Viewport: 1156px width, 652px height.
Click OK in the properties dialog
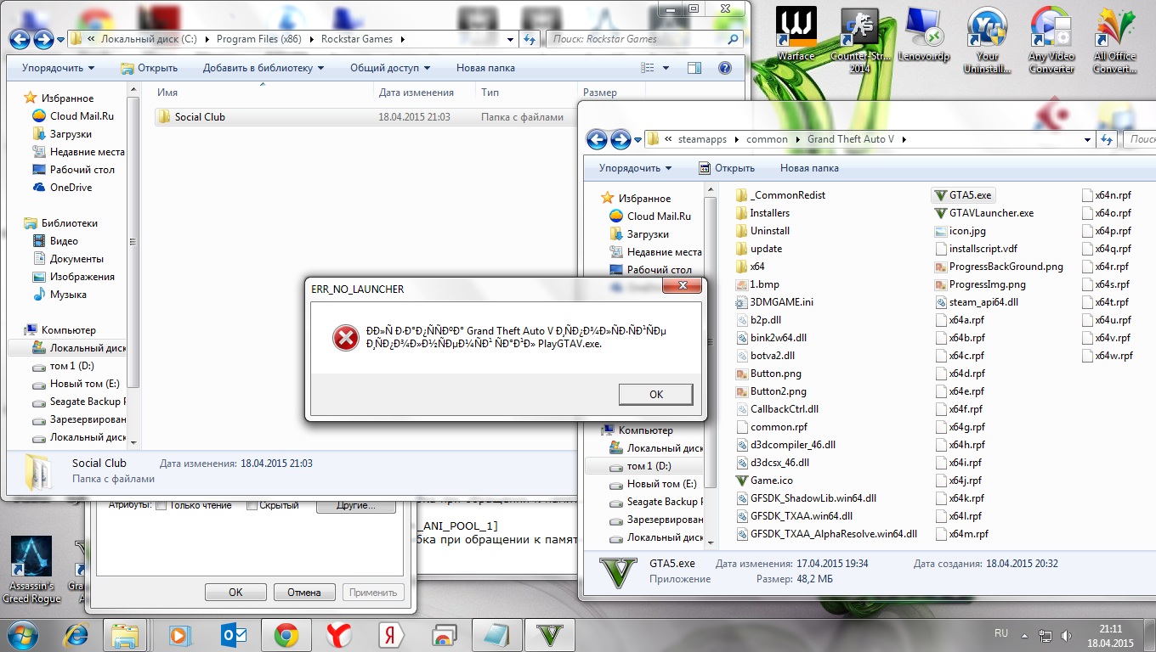coord(235,593)
